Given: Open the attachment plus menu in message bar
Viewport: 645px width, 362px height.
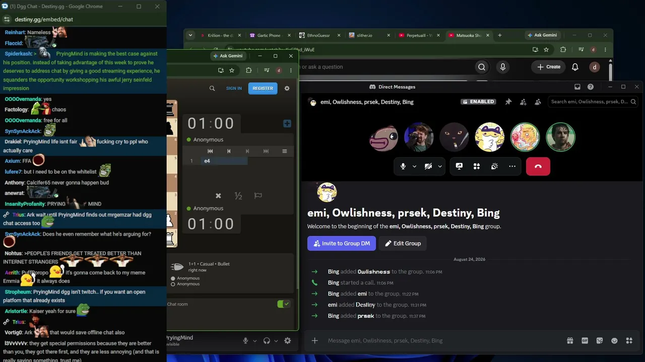Looking at the screenshot, I should click(314, 340).
